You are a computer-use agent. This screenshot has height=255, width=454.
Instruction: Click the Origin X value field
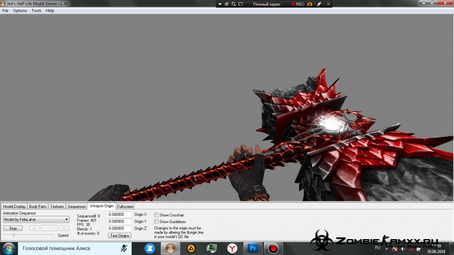point(120,215)
